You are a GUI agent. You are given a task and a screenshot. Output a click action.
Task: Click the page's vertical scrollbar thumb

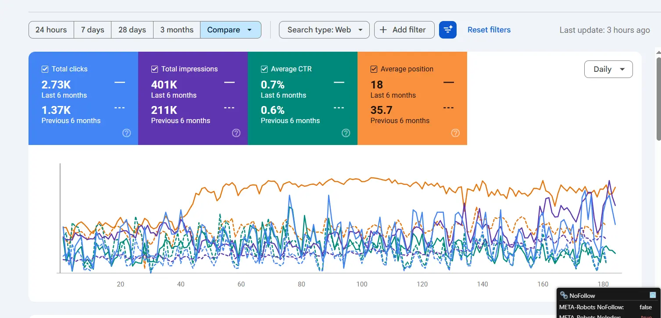pyautogui.click(x=658, y=99)
